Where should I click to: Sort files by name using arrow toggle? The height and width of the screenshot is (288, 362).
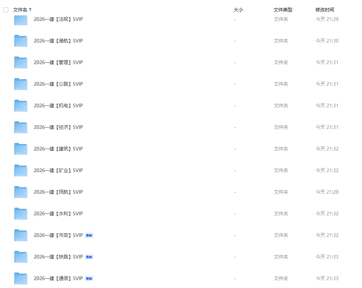(30, 10)
